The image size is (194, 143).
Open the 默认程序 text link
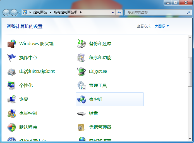[x=28, y=127]
